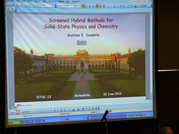
Task: Open the Slide Show menu
Action: pyautogui.click(x=52, y=1)
